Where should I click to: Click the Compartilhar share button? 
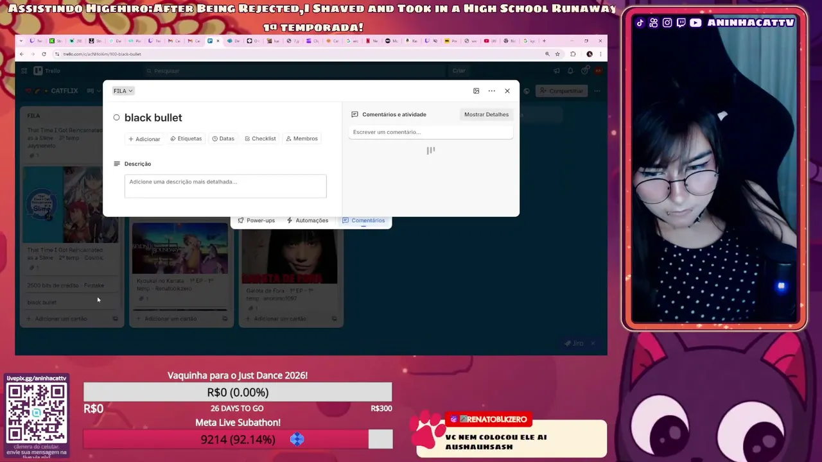(562, 91)
